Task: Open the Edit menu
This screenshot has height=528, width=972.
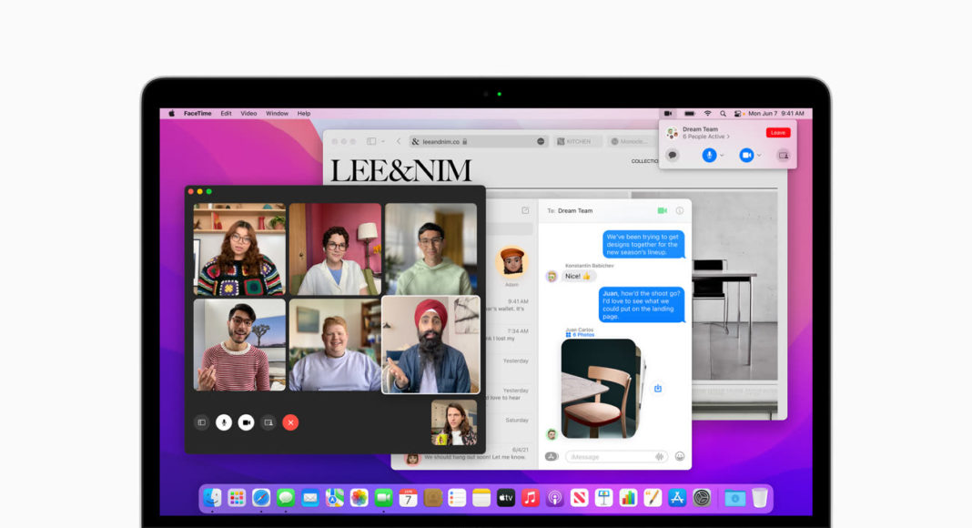Action: click(x=227, y=114)
